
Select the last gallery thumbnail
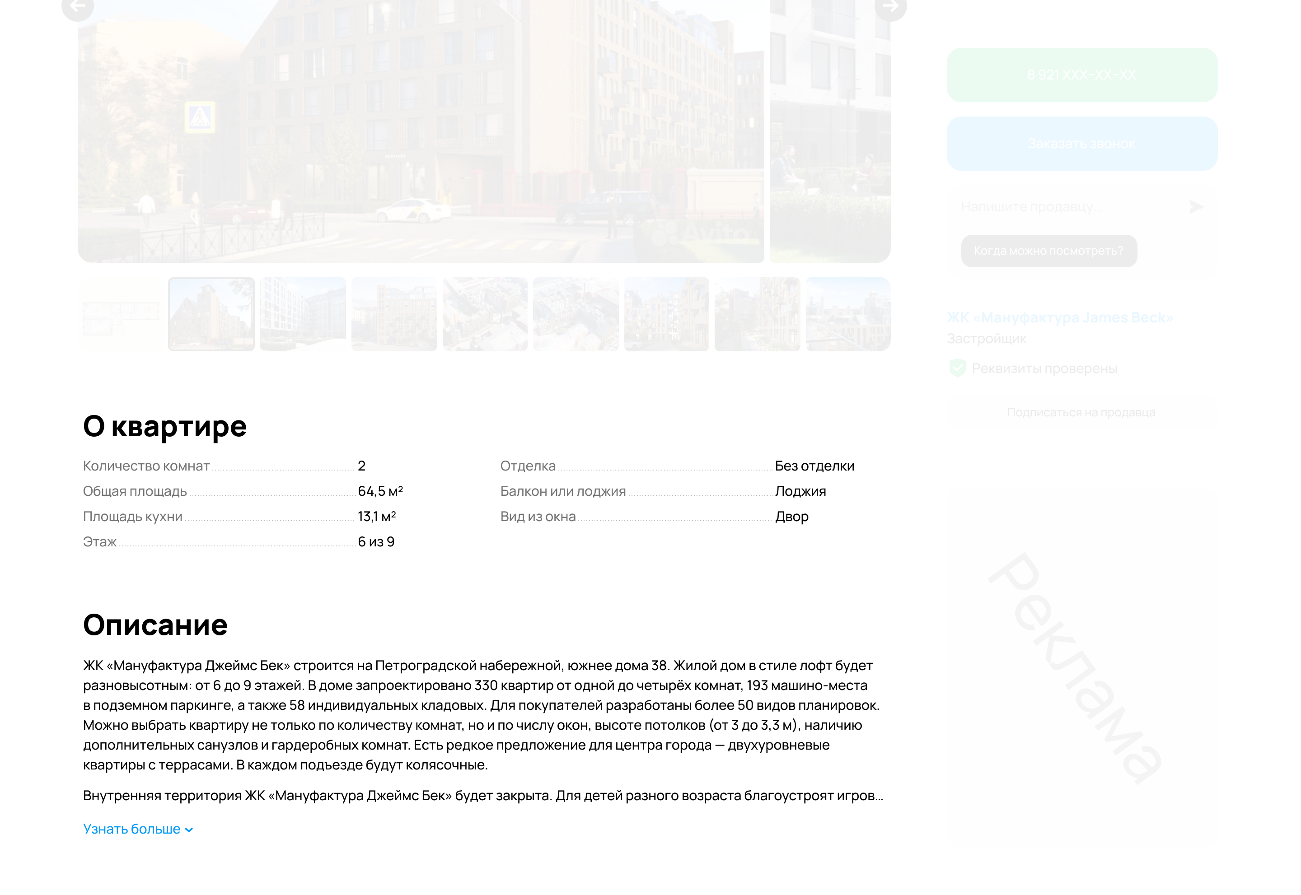point(848,314)
